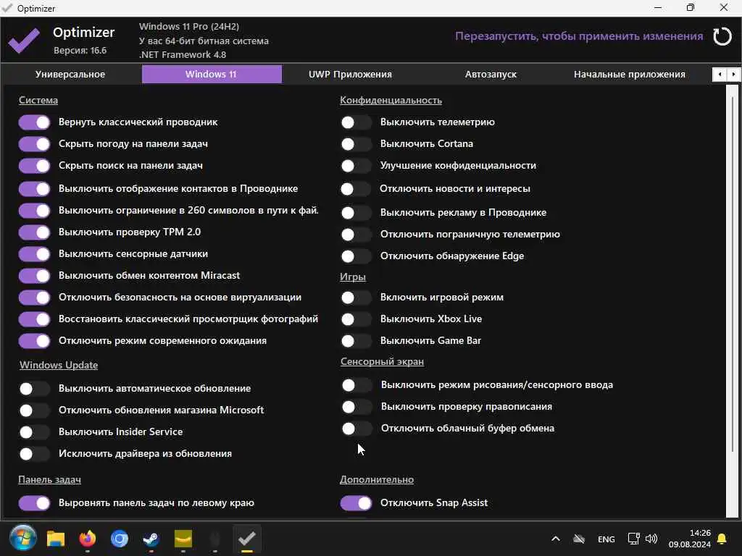Screen dimensions: 742x556
Task: Open the UWP Приложения tab
Action: (x=350, y=75)
